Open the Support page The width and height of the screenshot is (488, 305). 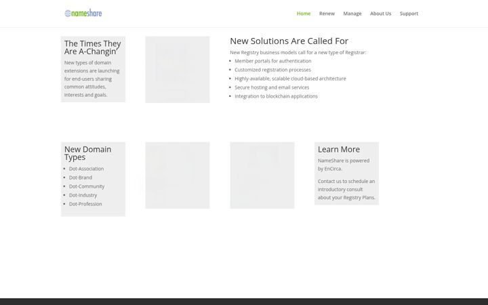pos(409,14)
